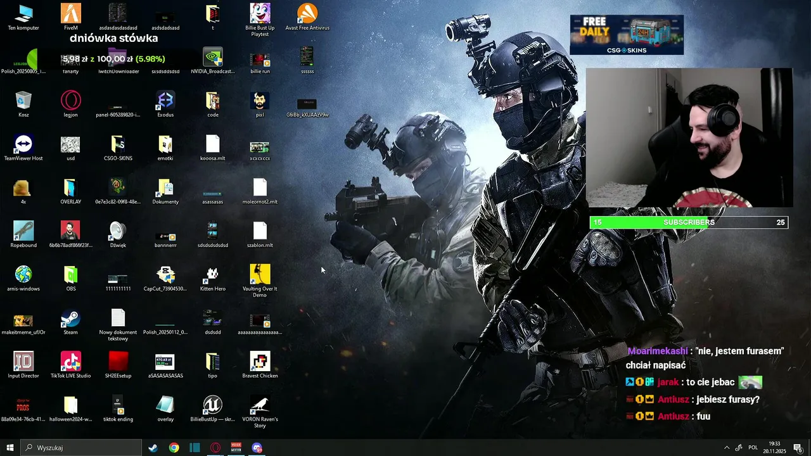This screenshot has width=811, height=456.
Task: Open the moleornot2.mlt file
Action: tap(260, 191)
